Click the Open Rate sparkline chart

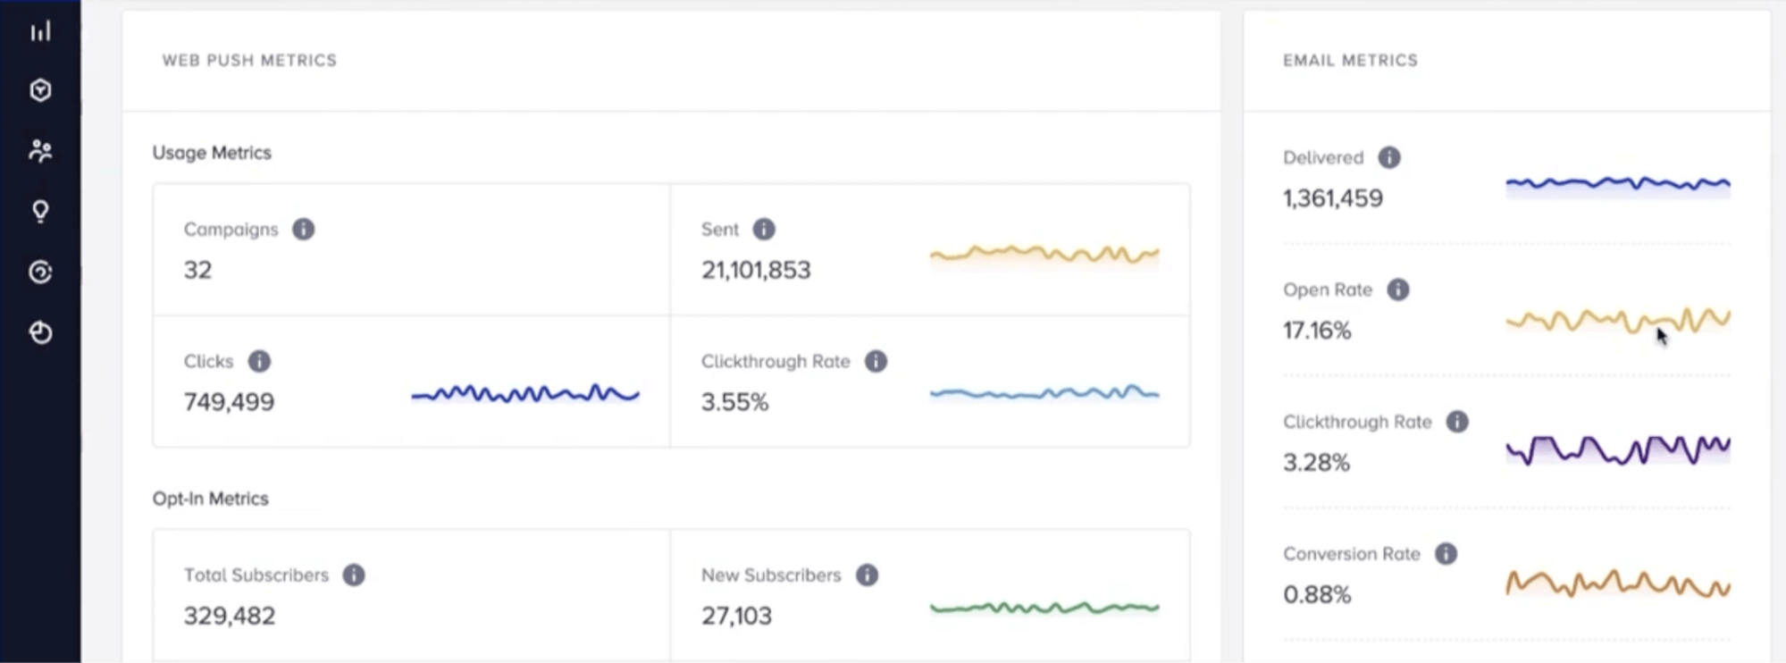point(1618,320)
